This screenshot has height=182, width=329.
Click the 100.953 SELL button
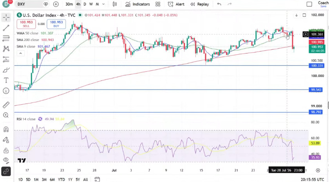point(26,24)
